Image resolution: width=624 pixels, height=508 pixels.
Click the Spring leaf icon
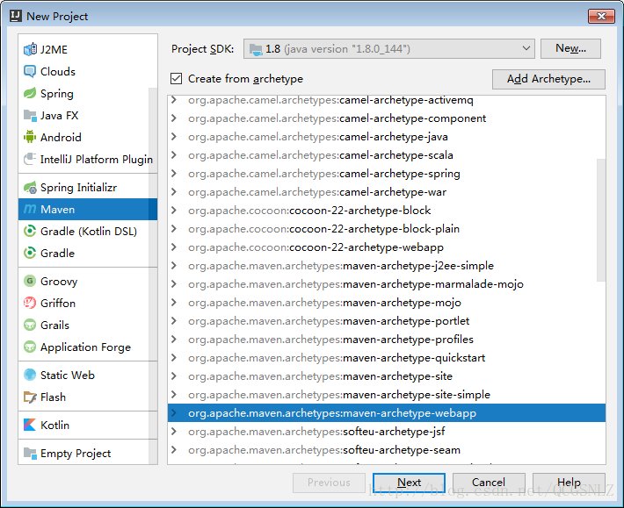(x=30, y=93)
